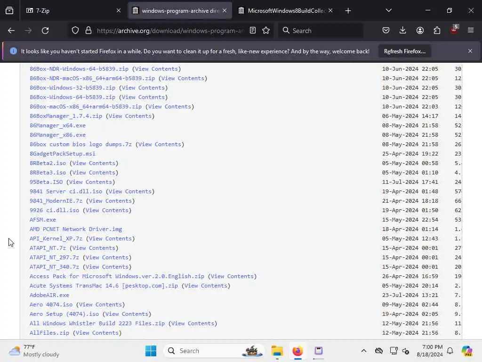
Task: Download 86Manager_x64.exe
Action: pyautogui.click(x=57, y=125)
